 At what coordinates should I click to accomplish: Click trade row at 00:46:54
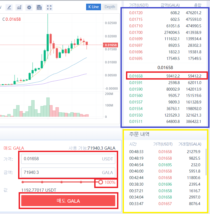tap(165, 165)
